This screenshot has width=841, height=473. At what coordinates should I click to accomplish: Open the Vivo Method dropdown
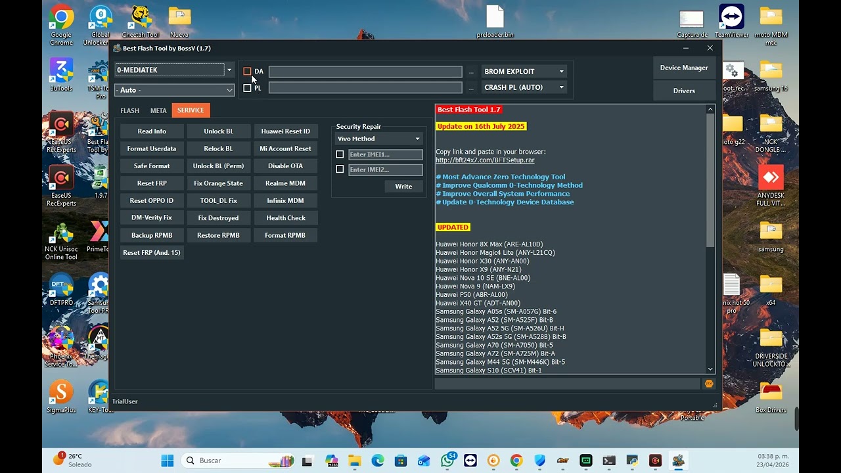[379, 139]
